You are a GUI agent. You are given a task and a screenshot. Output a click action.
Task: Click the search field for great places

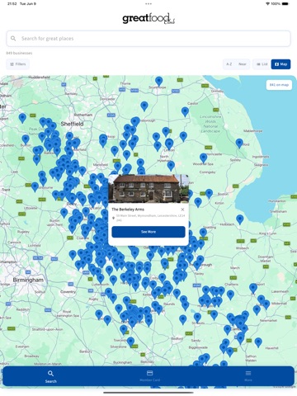(x=148, y=39)
